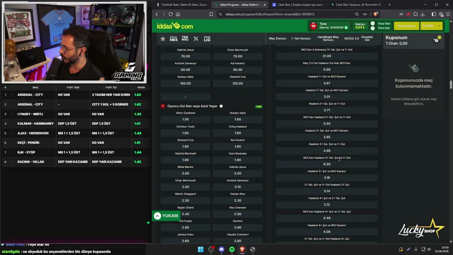The height and width of the screenshot is (255, 453).
Task: Open site information icon in address bar
Action: point(220,14)
